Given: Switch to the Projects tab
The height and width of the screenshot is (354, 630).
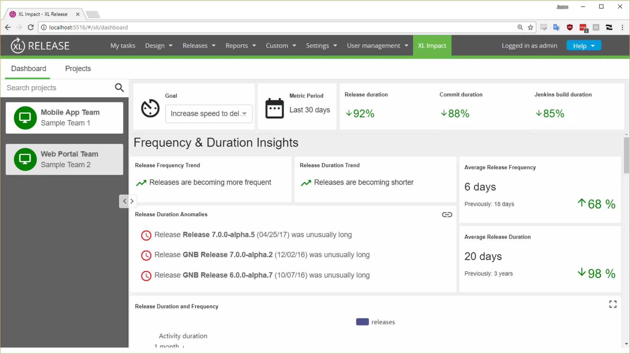Looking at the screenshot, I should (78, 69).
